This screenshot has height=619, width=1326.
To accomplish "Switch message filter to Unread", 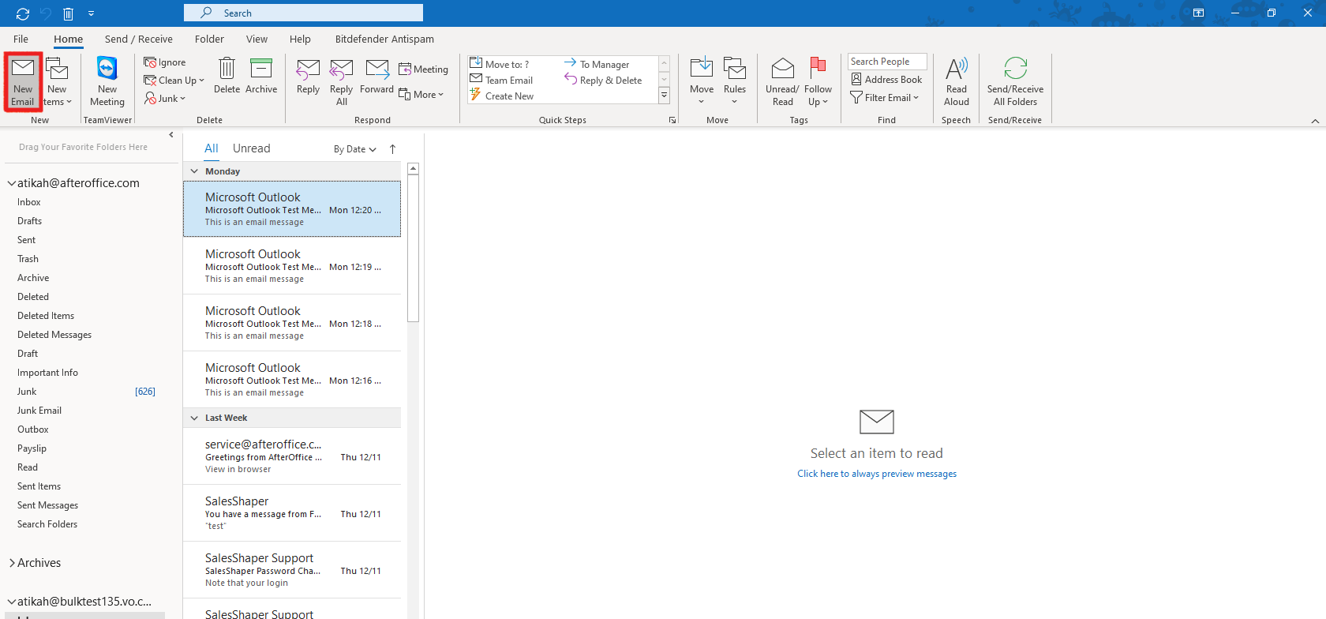I will pos(251,148).
